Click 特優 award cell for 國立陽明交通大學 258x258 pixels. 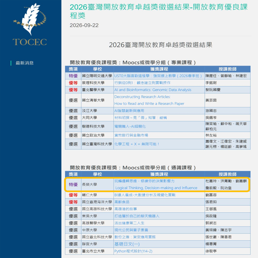click(x=73, y=76)
